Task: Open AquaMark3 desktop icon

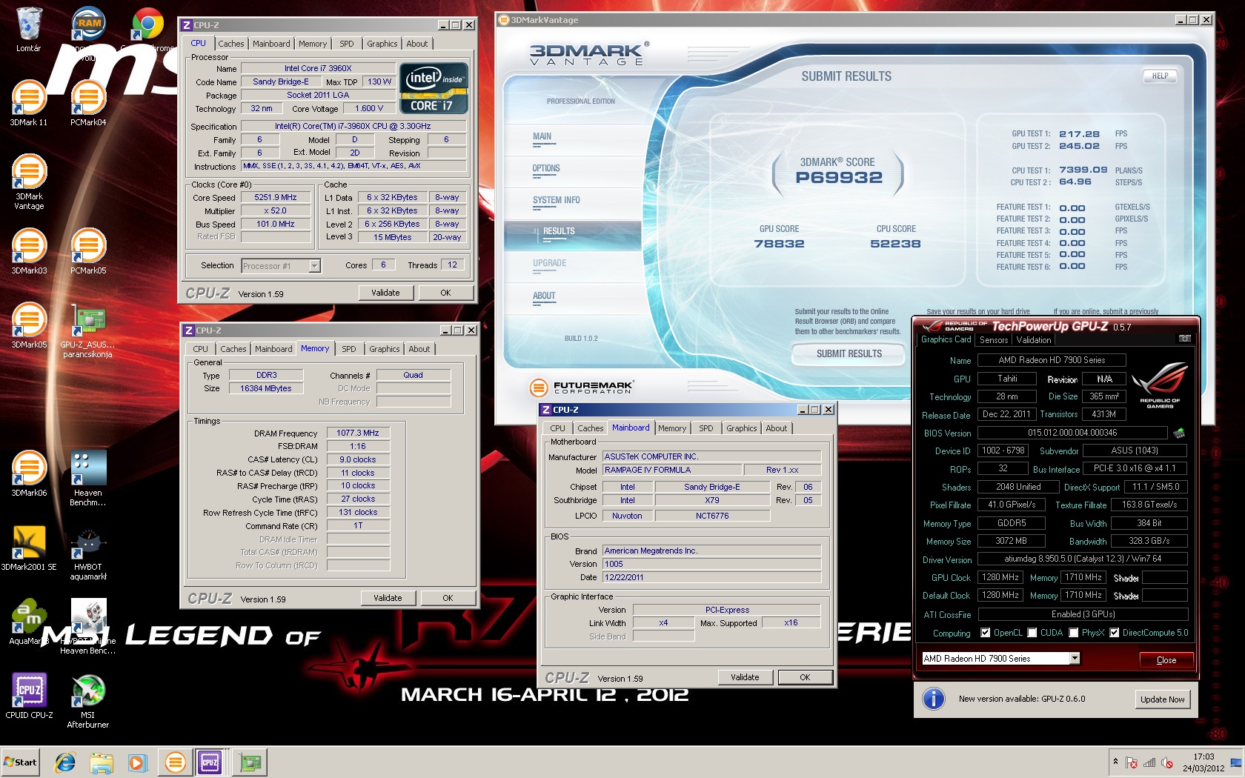Action: [29, 622]
